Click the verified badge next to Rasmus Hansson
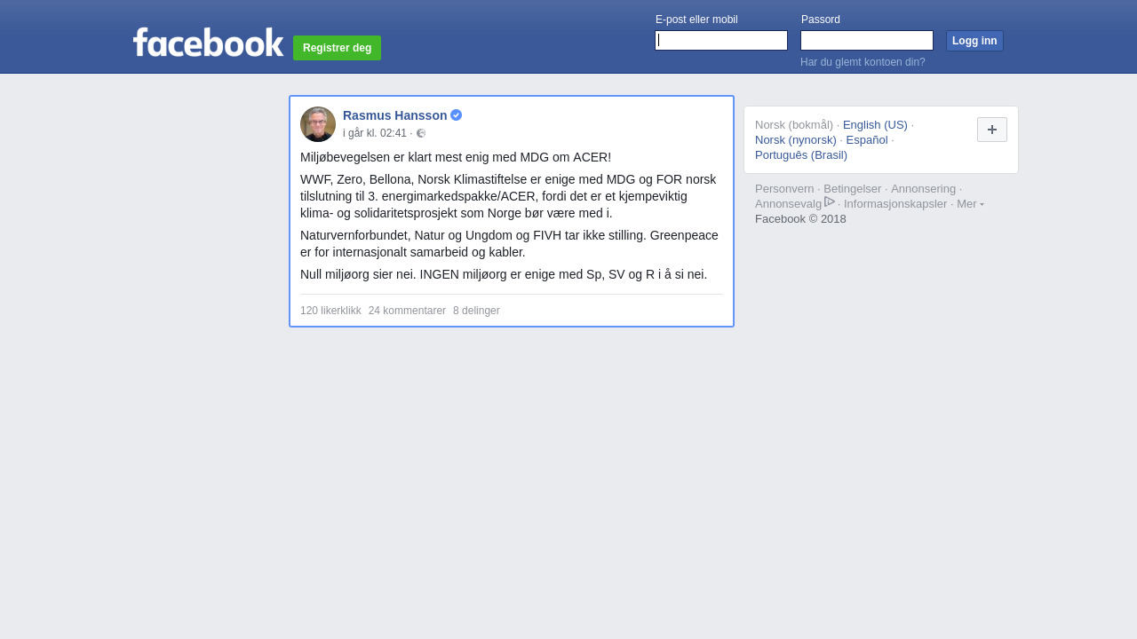 456,115
